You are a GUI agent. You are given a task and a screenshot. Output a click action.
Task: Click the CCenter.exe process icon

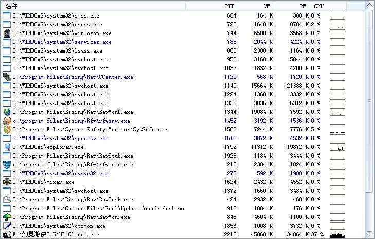pyautogui.click(x=7, y=77)
